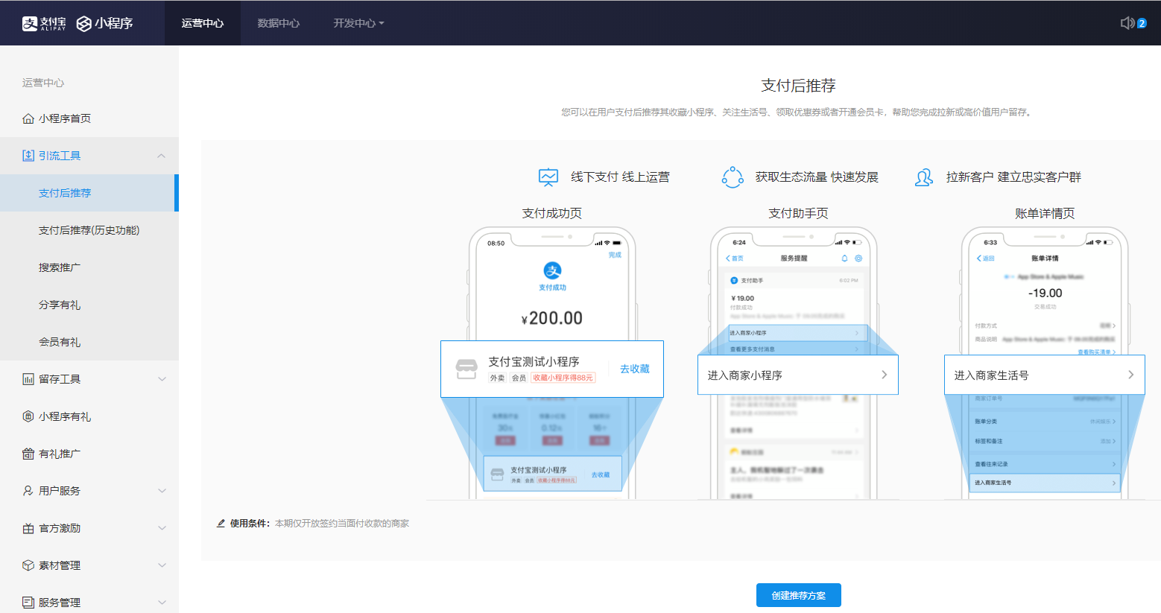Click the 支付后推荐 page title

pyautogui.click(x=798, y=86)
